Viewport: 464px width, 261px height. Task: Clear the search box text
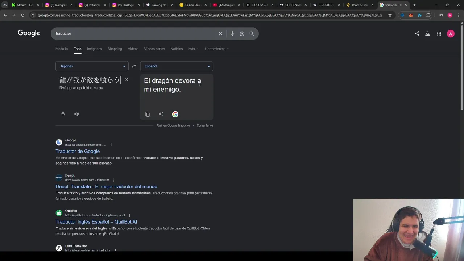click(x=220, y=33)
